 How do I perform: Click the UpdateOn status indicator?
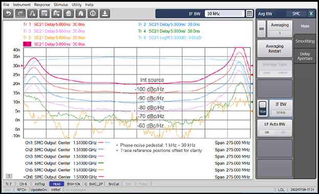(x=39, y=190)
